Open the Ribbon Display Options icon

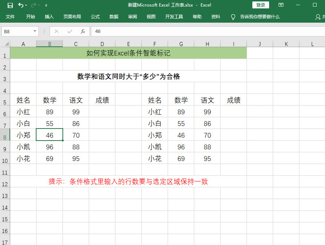281,5
